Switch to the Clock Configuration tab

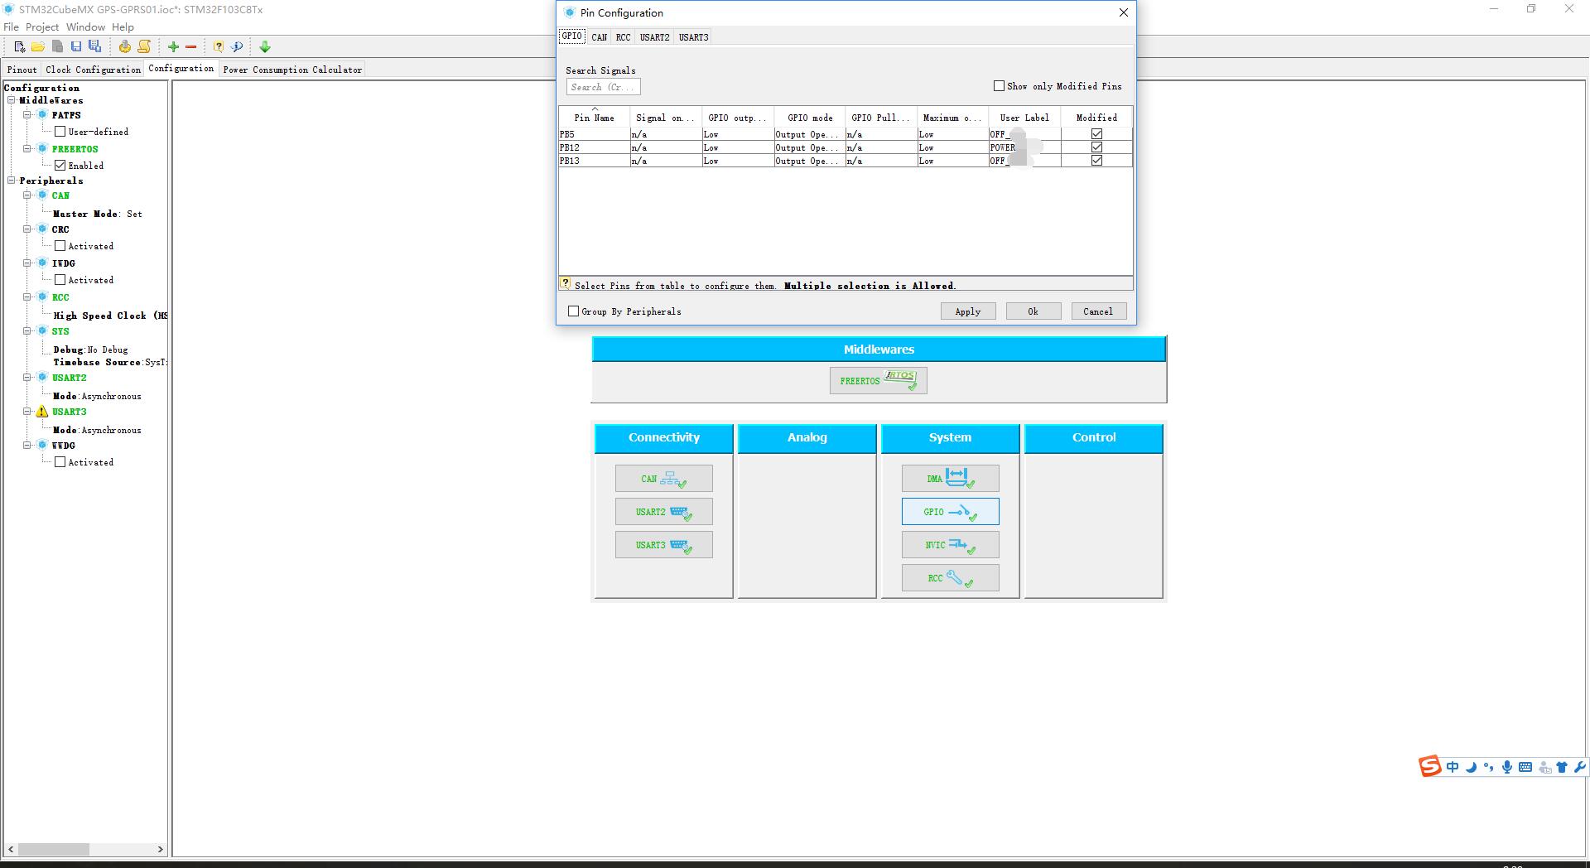[93, 70]
